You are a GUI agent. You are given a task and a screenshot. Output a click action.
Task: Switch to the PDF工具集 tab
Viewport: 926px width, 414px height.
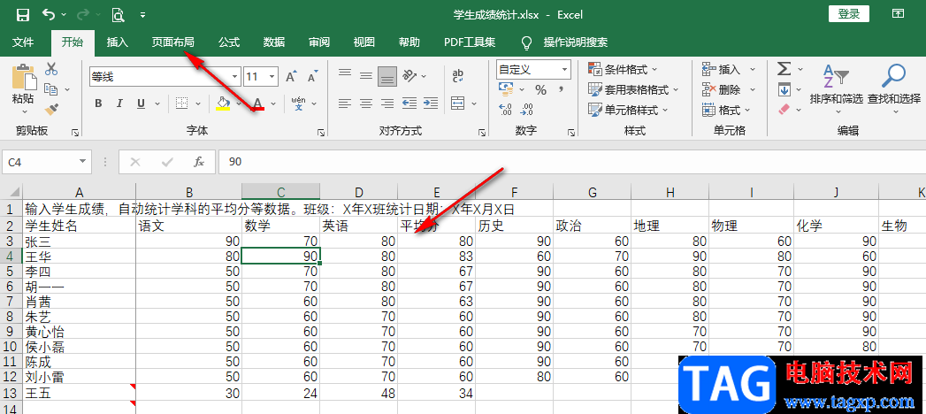470,42
